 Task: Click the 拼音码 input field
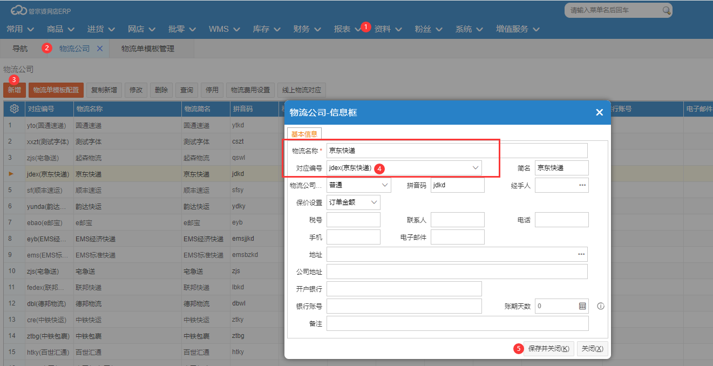tap(458, 185)
